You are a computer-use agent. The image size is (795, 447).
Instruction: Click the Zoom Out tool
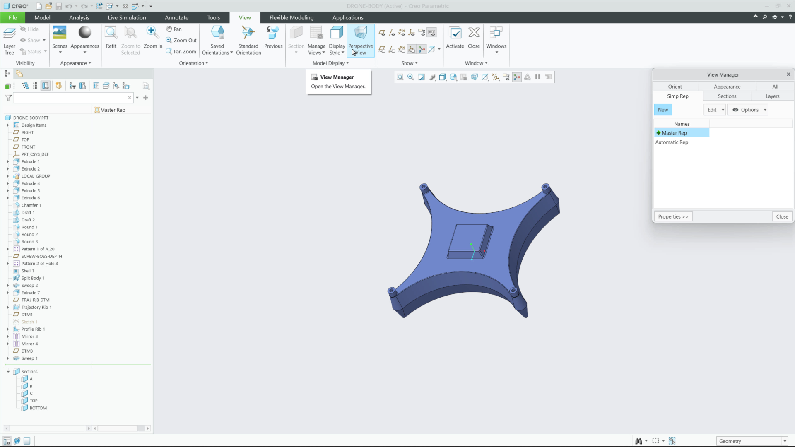(181, 40)
